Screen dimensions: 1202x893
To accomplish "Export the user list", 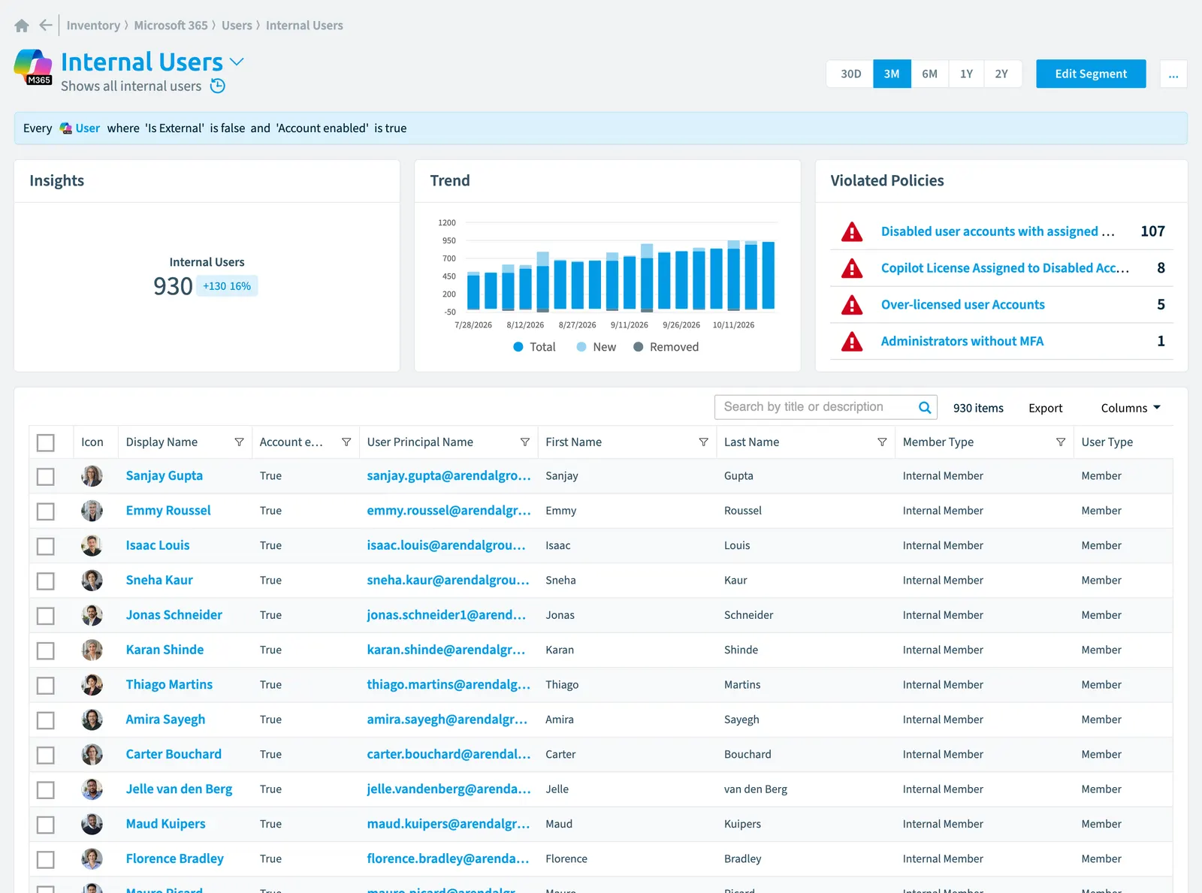I will (1045, 408).
